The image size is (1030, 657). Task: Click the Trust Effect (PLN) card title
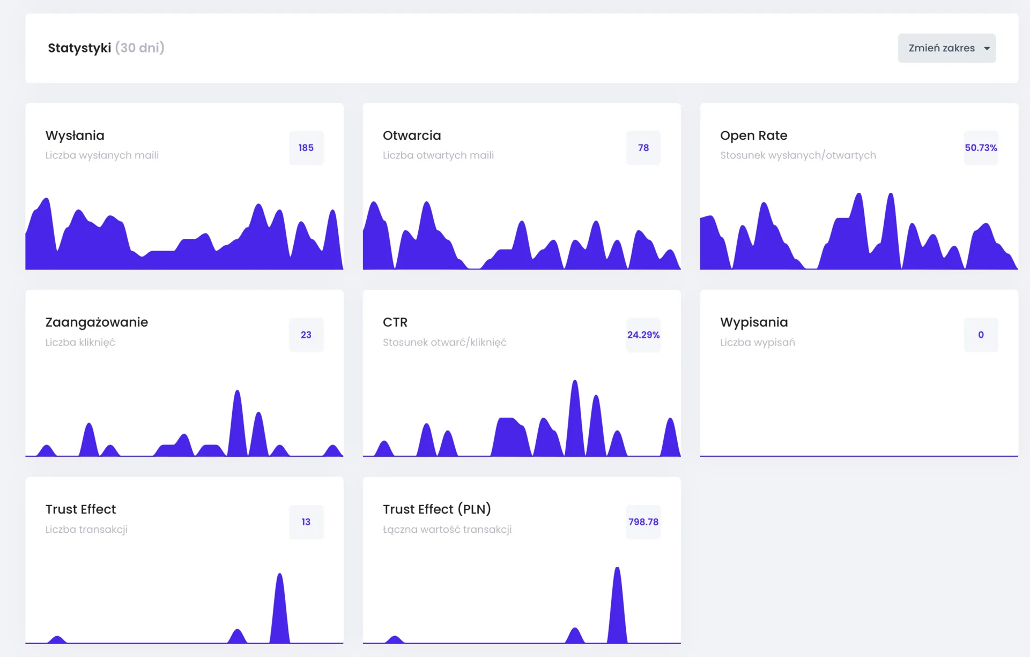point(437,509)
